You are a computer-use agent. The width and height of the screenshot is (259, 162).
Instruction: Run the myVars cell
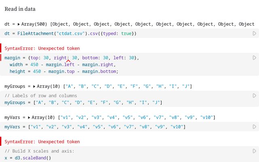coord(255,127)
